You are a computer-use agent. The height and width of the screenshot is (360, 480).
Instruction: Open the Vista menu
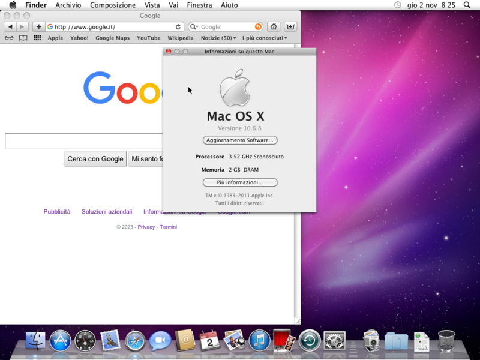coord(152,5)
